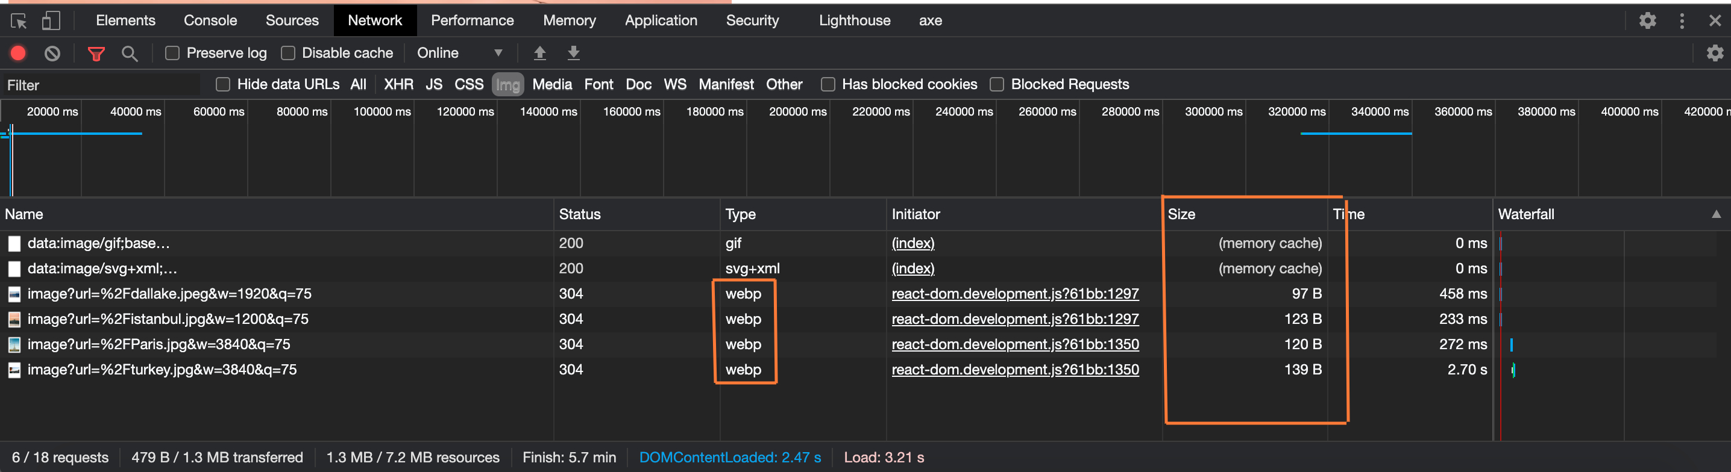Filter requests by CSS

(469, 85)
